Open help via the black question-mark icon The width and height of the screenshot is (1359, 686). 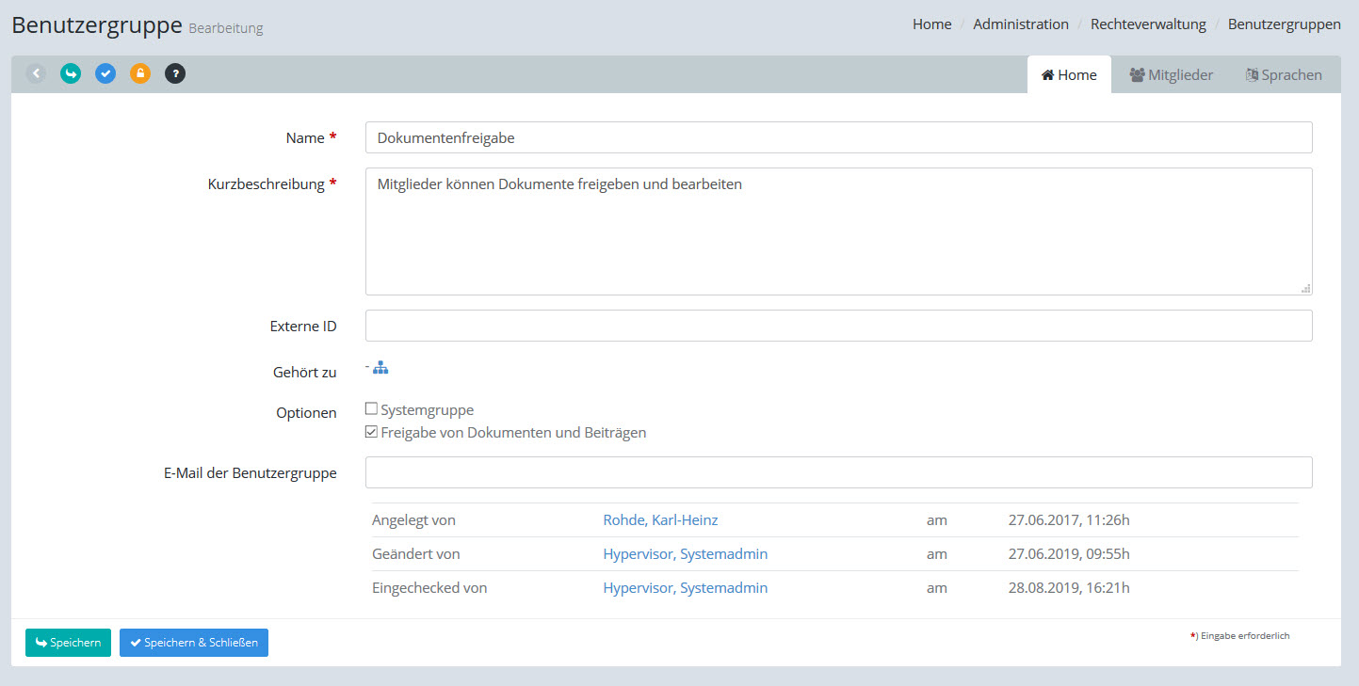[x=175, y=73]
